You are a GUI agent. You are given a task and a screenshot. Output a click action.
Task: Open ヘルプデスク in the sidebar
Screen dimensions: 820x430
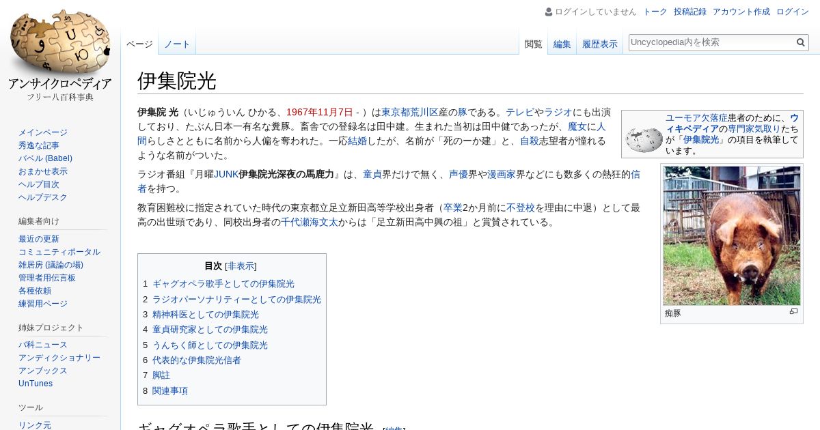click(43, 197)
